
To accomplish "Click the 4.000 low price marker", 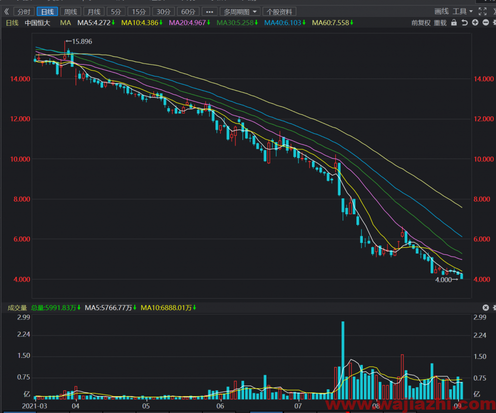I will click(x=446, y=280).
